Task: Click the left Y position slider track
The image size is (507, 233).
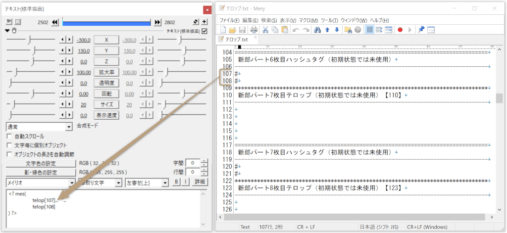Action: (31, 51)
